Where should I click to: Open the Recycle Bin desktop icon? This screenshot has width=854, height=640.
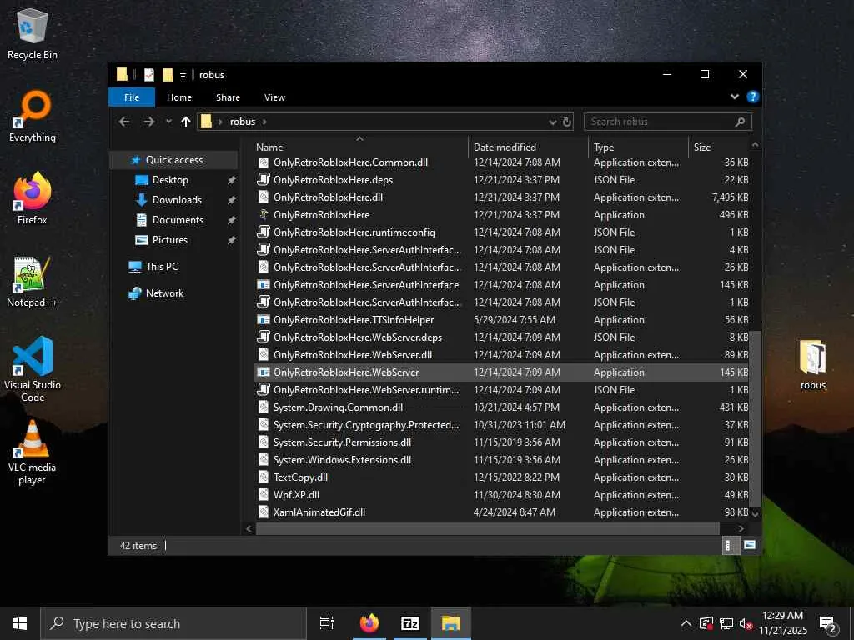33,34
